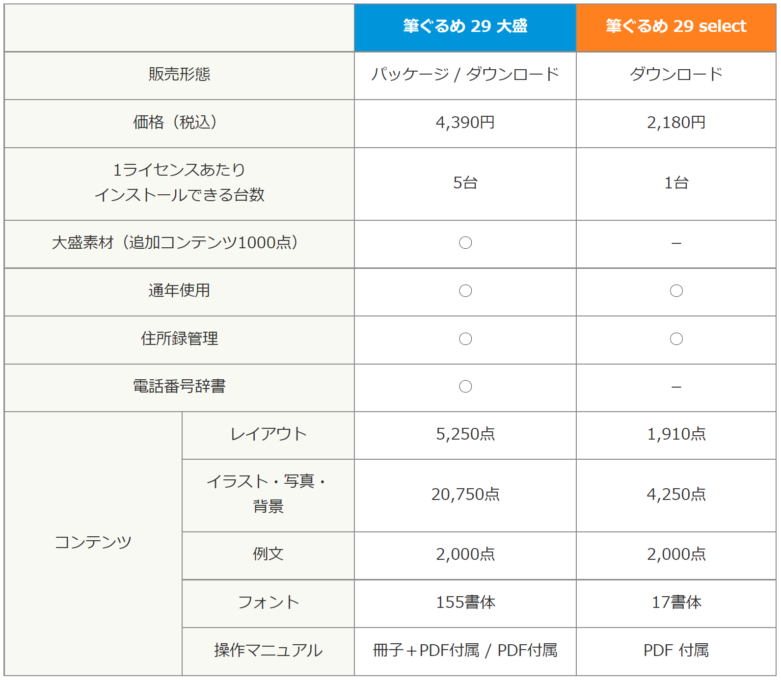Screen dimensions: 781x682
Task: Click the 筆ぐるめ 29 大盛 blue header
Action: point(465,26)
